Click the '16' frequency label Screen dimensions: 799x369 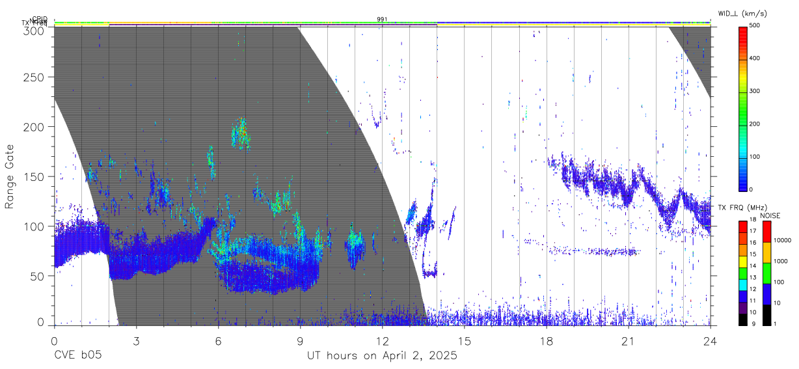click(x=753, y=243)
